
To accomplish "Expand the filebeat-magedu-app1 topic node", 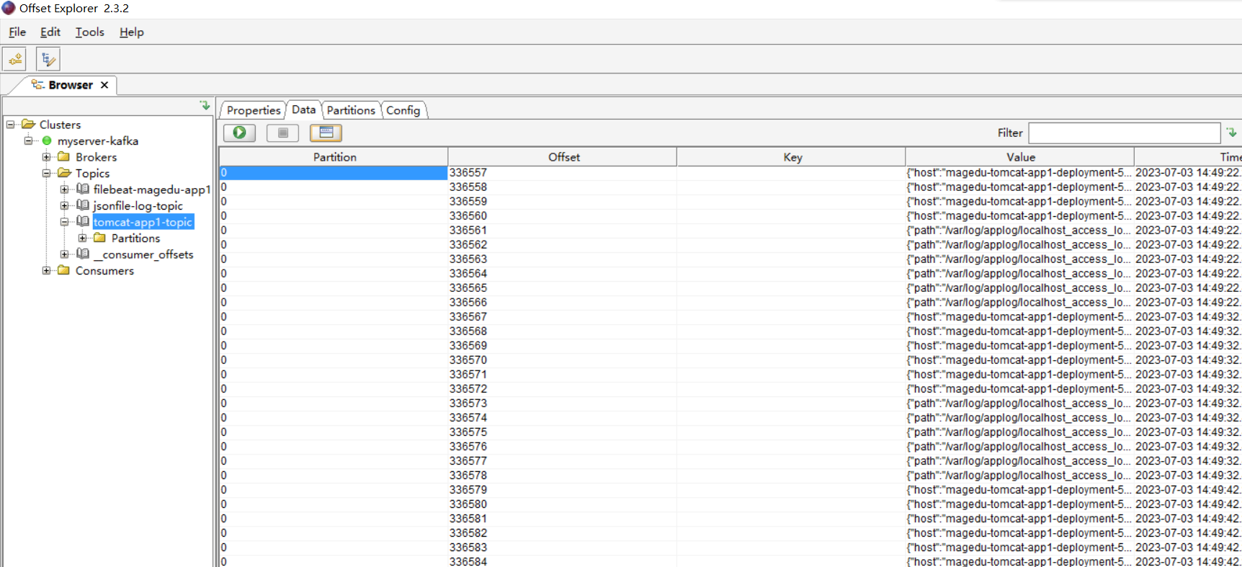I will tap(64, 189).
